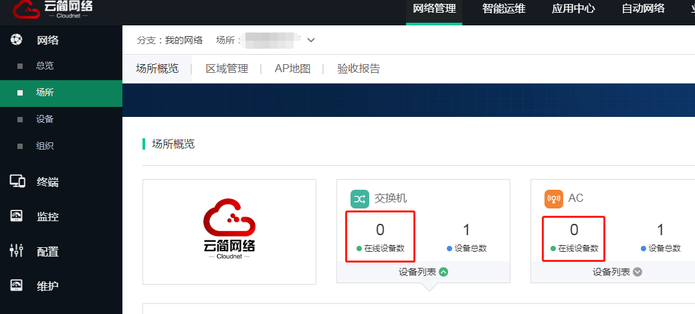Go to 设备 in sidebar

click(45, 119)
